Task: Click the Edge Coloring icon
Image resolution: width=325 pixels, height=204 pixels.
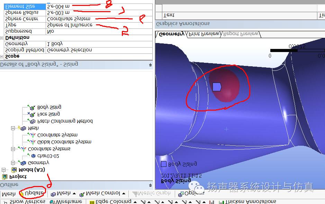Action: tap(92, 201)
